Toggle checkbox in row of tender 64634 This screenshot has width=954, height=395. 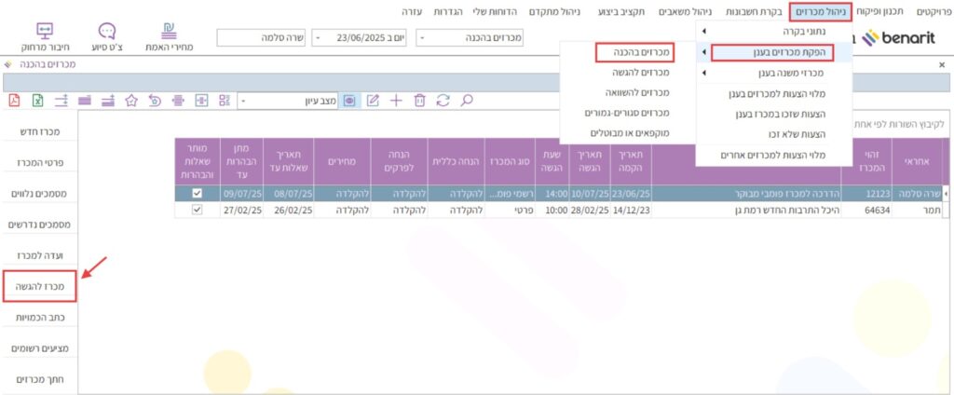197,211
